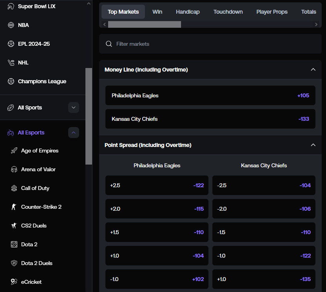
Task: Click the Age of Empires sword icon
Action: pos(14,150)
